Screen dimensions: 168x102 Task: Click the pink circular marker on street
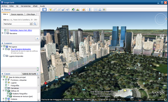point(69,74)
